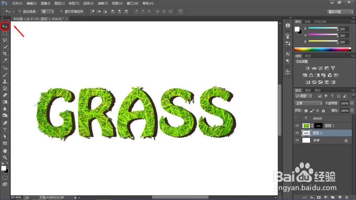Viewport: 356px width, 200px height.
Task: Select the Rectangle shape tool
Action: (x=5, y=143)
